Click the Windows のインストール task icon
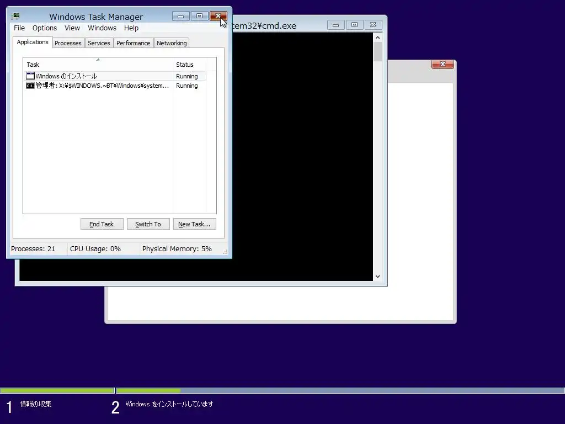Viewport: 565px width, 424px height. coord(30,76)
